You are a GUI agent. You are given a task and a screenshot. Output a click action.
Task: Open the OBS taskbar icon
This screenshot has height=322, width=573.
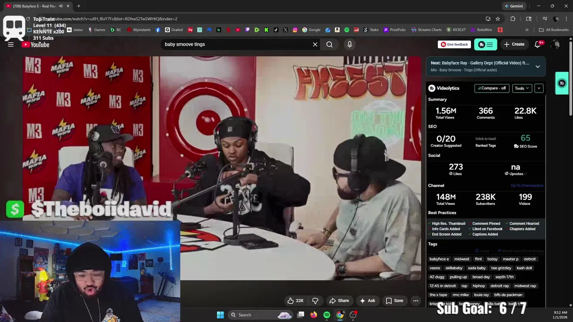353,315
